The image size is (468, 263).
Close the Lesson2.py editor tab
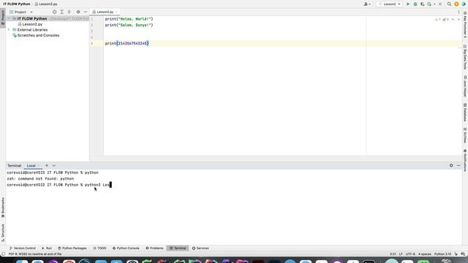(116, 12)
